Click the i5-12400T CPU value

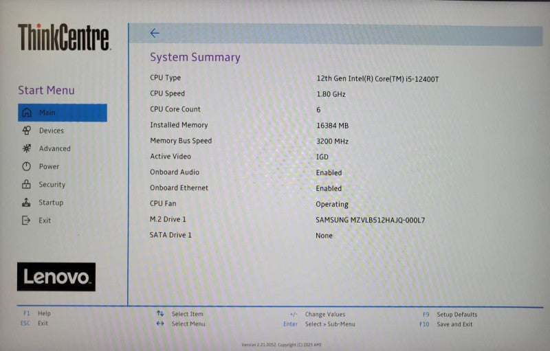point(377,79)
